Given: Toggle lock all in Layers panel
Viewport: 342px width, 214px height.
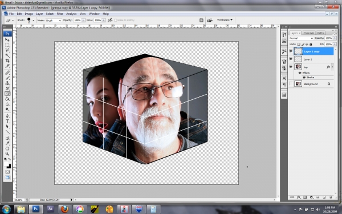Looking at the screenshot, I should (x=311, y=44).
